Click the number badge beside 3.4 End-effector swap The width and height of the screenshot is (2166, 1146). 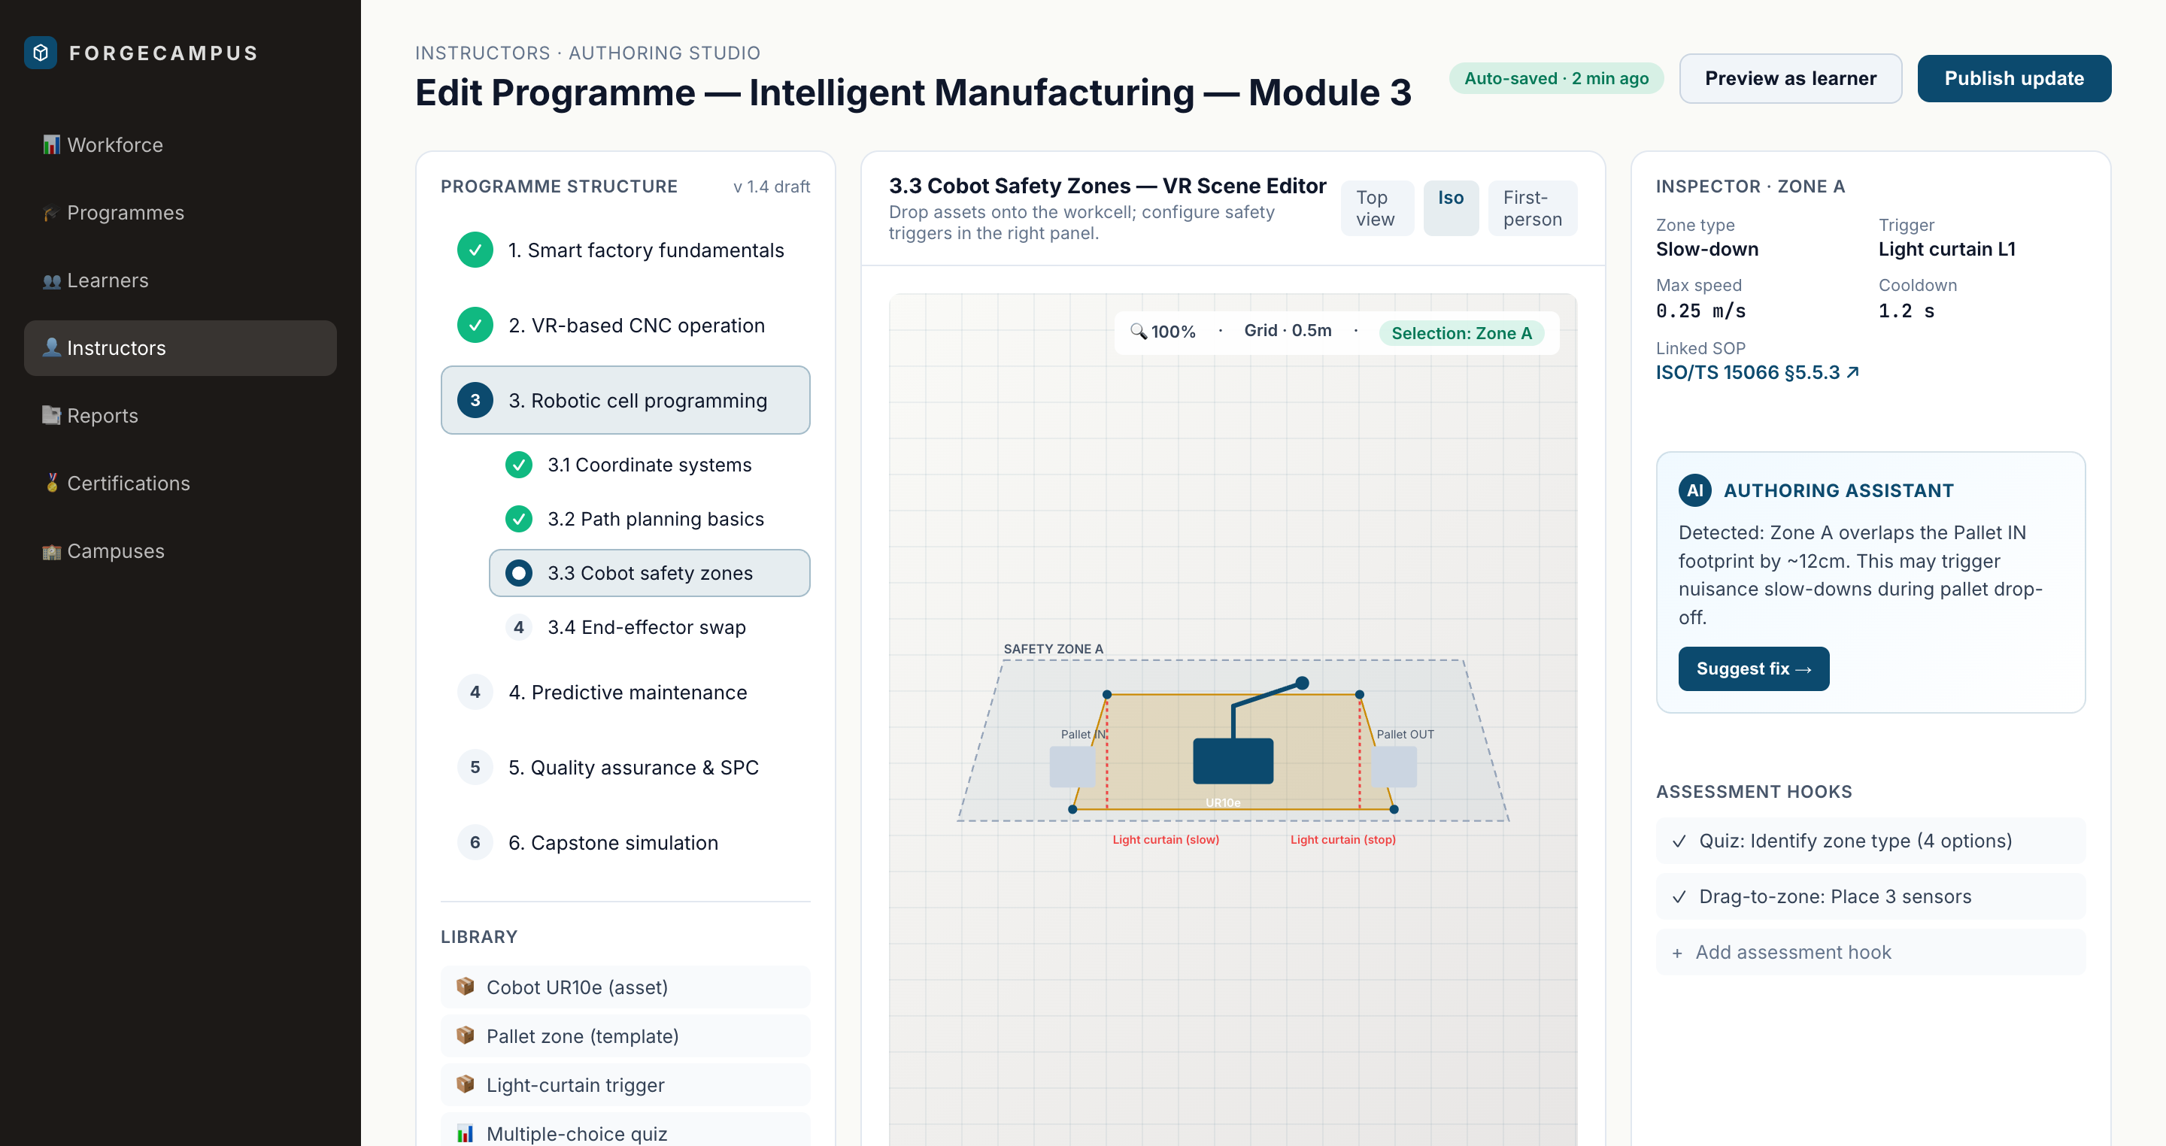coord(519,627)
